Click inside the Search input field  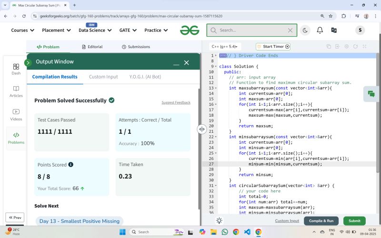click(x=252, y=30)
